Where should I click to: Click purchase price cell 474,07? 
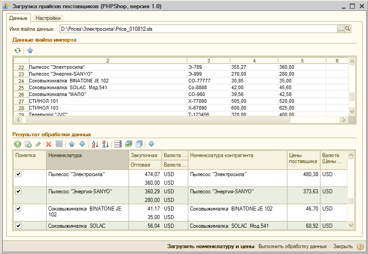pyautogui.click(x=145, y=174)
